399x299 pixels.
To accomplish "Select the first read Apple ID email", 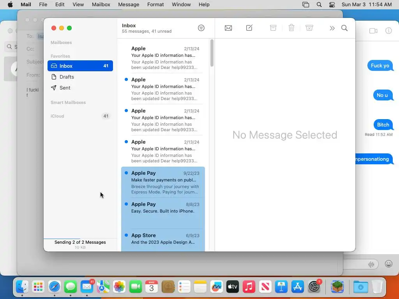I will coord(163,58).
